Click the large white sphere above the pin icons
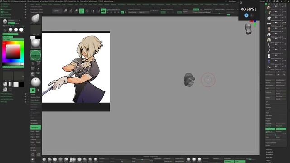 pyautogui.click(x=35, y=82)
